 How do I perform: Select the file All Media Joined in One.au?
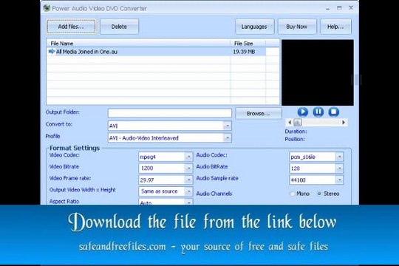point(156,52)
